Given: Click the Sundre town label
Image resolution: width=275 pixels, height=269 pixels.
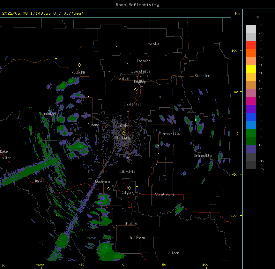Looking at the screenshot, I should pos(93,125).
